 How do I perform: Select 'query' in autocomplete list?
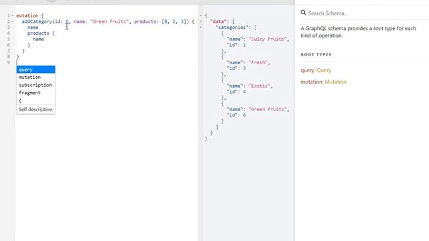36,70
